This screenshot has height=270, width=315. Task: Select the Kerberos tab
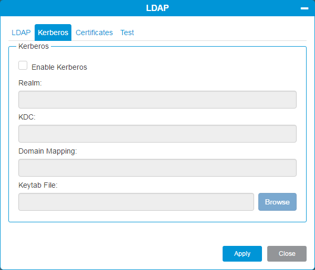click(53, 33)
